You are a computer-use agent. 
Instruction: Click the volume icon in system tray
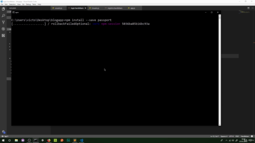[233, 140]
